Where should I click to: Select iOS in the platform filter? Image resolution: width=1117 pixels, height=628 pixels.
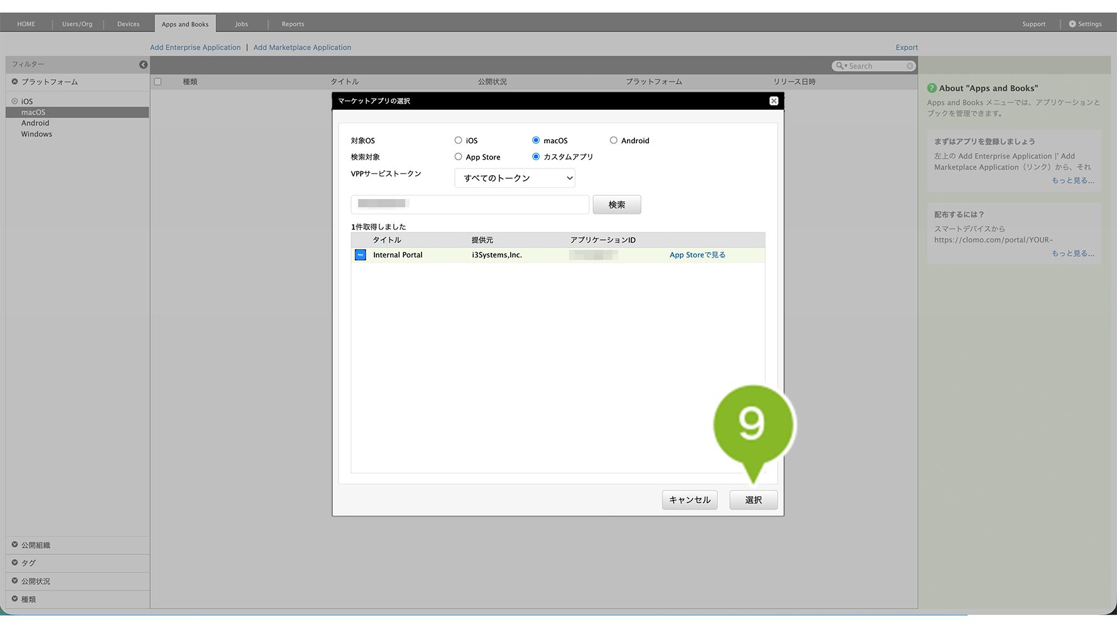(27, 101)
